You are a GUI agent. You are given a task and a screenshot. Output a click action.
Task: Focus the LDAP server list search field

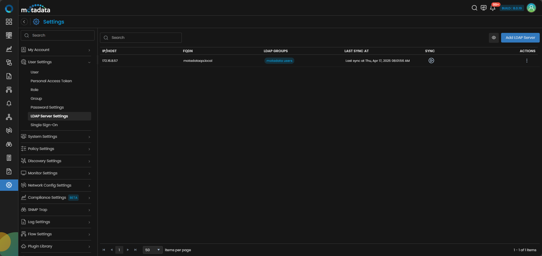[141, 38]
